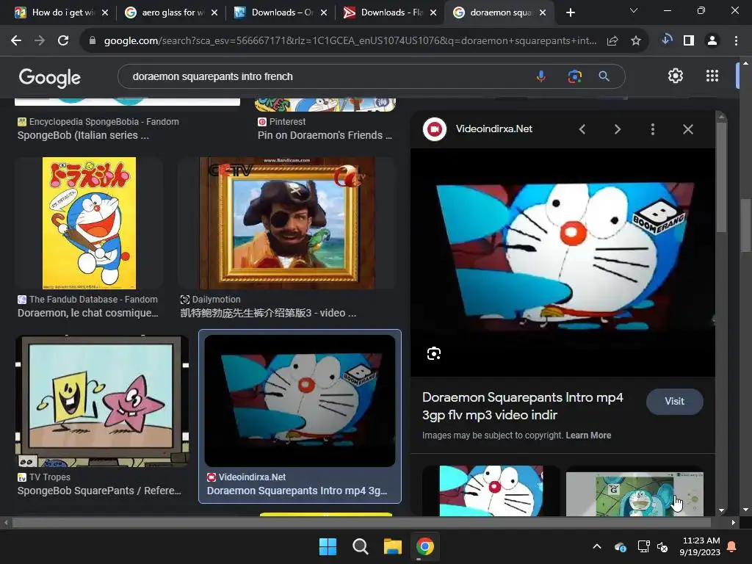Open Videoindirxa.Net source name in preview header
This screenshot has width=752, height=564.
pyautogui.click(x=494, y=129)
